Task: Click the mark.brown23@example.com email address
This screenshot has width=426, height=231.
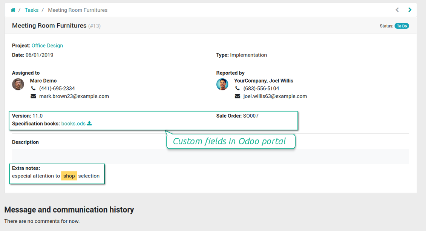Action: [x=74, y=96]
